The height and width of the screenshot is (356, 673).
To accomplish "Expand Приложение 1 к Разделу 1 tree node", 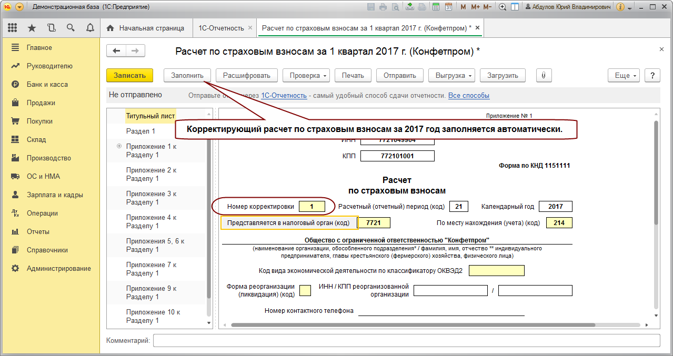I will point(119,146).
